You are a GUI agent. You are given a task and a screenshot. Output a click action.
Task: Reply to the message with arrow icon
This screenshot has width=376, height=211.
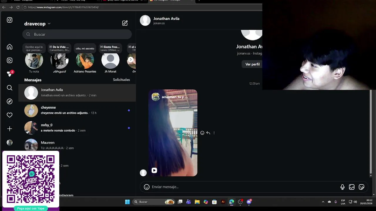pos(208,133)
